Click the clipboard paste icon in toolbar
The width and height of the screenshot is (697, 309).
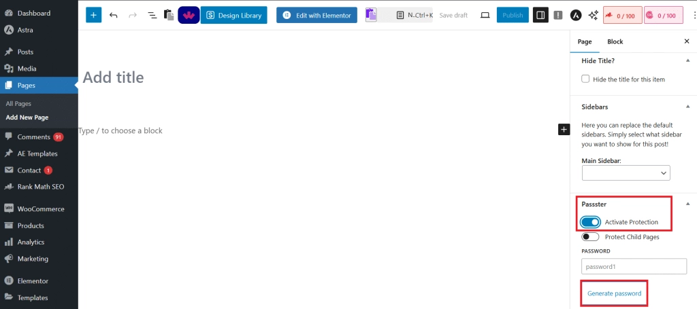click(x=169, y=15)
